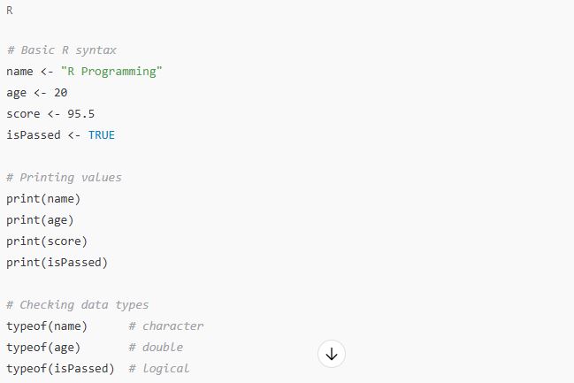Click the value 95.5 in score line
This screenshot has height=383, width=574.
(80, 114)
